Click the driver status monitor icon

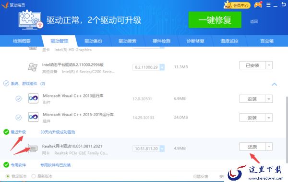click(x=30, y=20)
